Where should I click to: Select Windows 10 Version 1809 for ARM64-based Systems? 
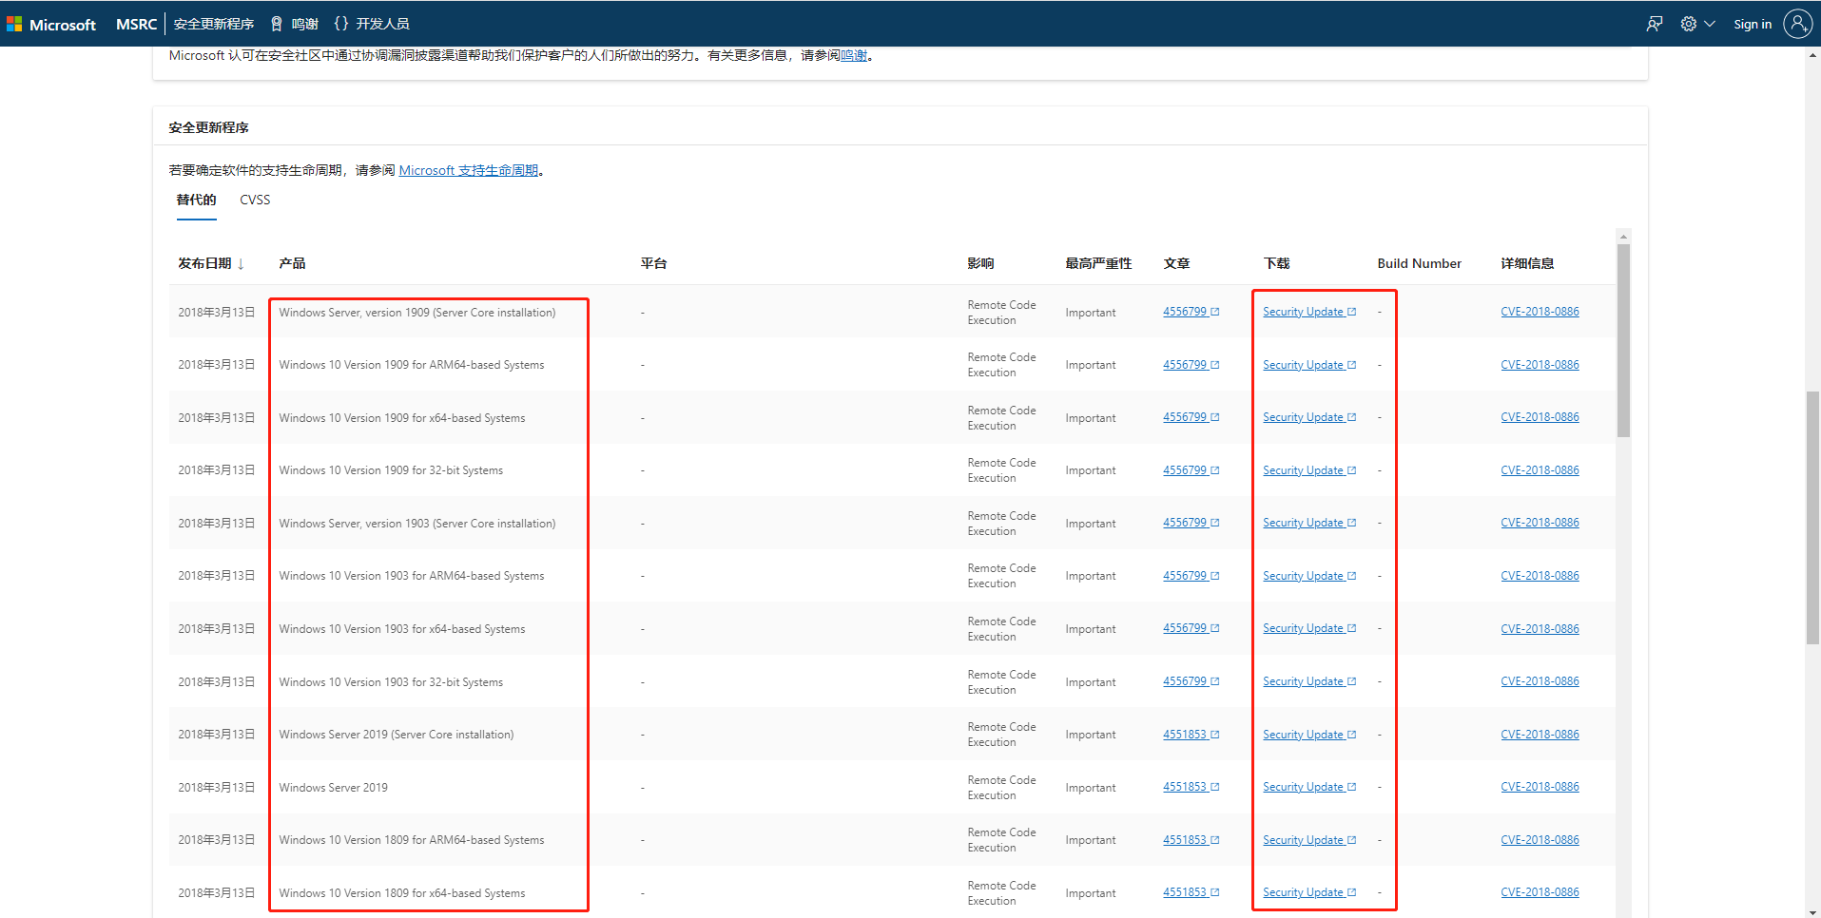(x=412, y=840)
